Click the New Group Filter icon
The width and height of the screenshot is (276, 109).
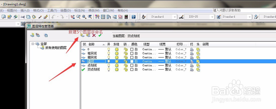tap(38, 35)
